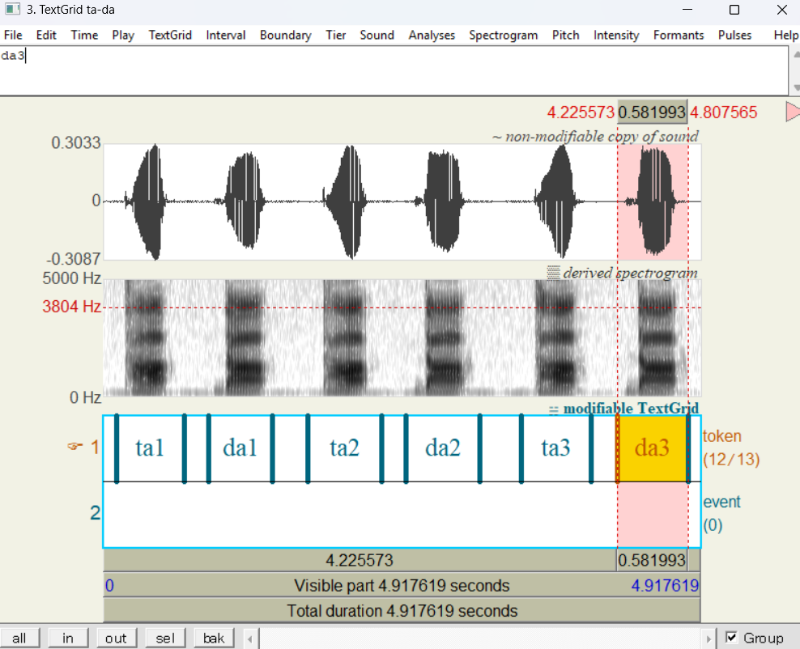Click the scroll-up arrow of text field
The image size is (800, 649).
(x=795, y=53)
